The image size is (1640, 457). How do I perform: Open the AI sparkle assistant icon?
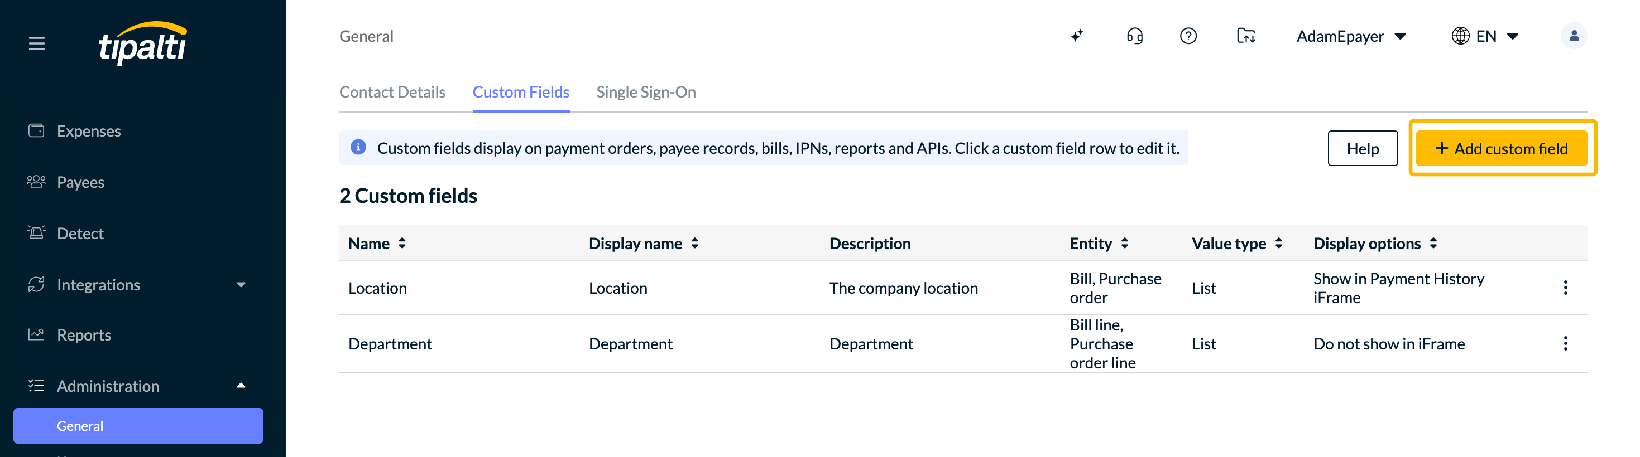pyautogui.click(x=1077, y=36)
